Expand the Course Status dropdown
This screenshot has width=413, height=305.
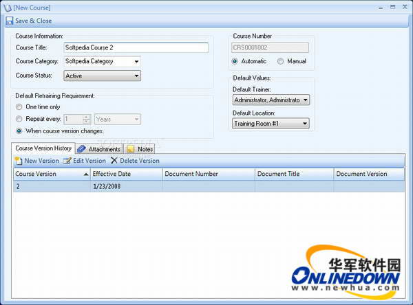point(137,76)
